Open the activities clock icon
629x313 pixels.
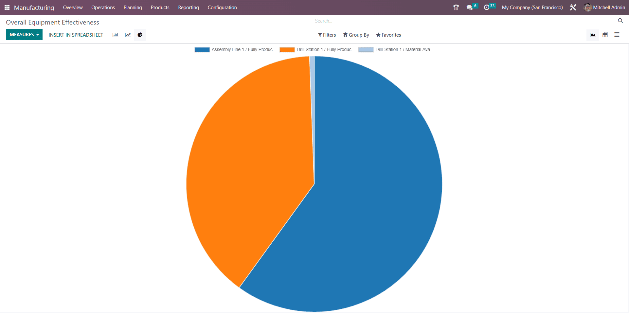[x=487, y=7]
